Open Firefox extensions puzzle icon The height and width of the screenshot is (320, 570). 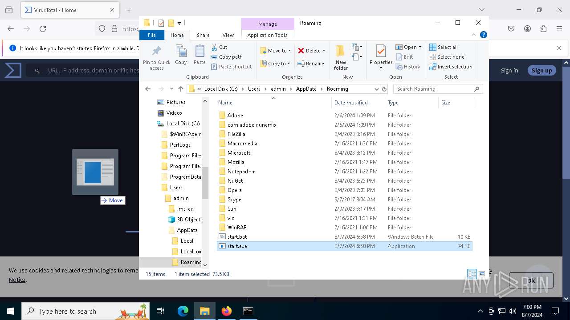point(543,28)
